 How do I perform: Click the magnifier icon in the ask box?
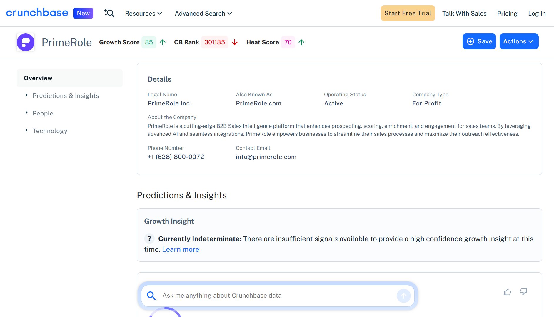pos(151,296)
